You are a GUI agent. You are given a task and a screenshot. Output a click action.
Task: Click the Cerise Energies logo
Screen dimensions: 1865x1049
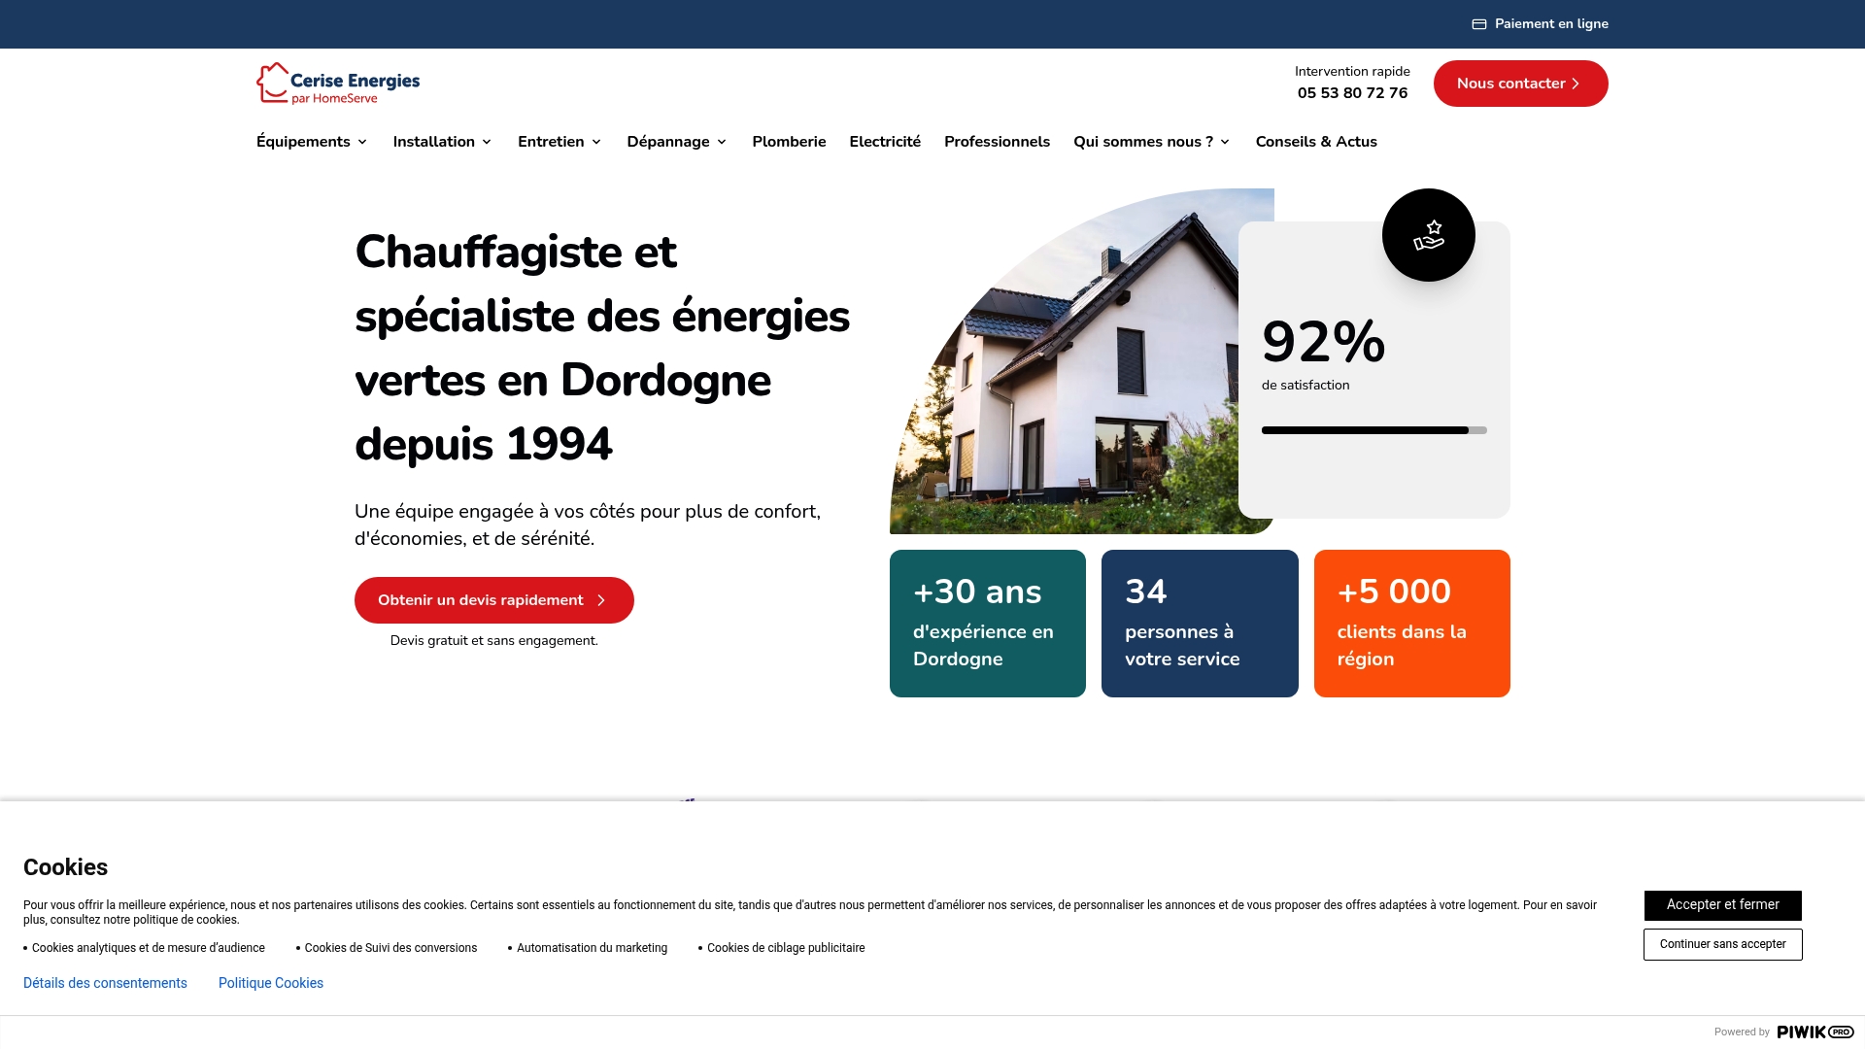click(x=338, y=84)
